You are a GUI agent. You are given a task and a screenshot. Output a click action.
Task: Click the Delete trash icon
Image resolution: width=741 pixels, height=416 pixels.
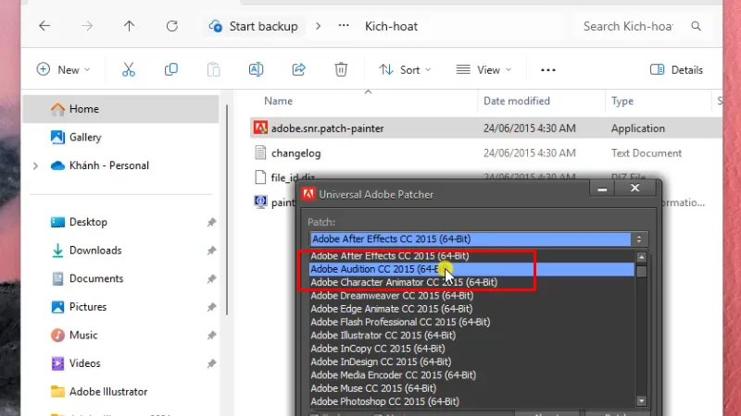pos(341,70)
